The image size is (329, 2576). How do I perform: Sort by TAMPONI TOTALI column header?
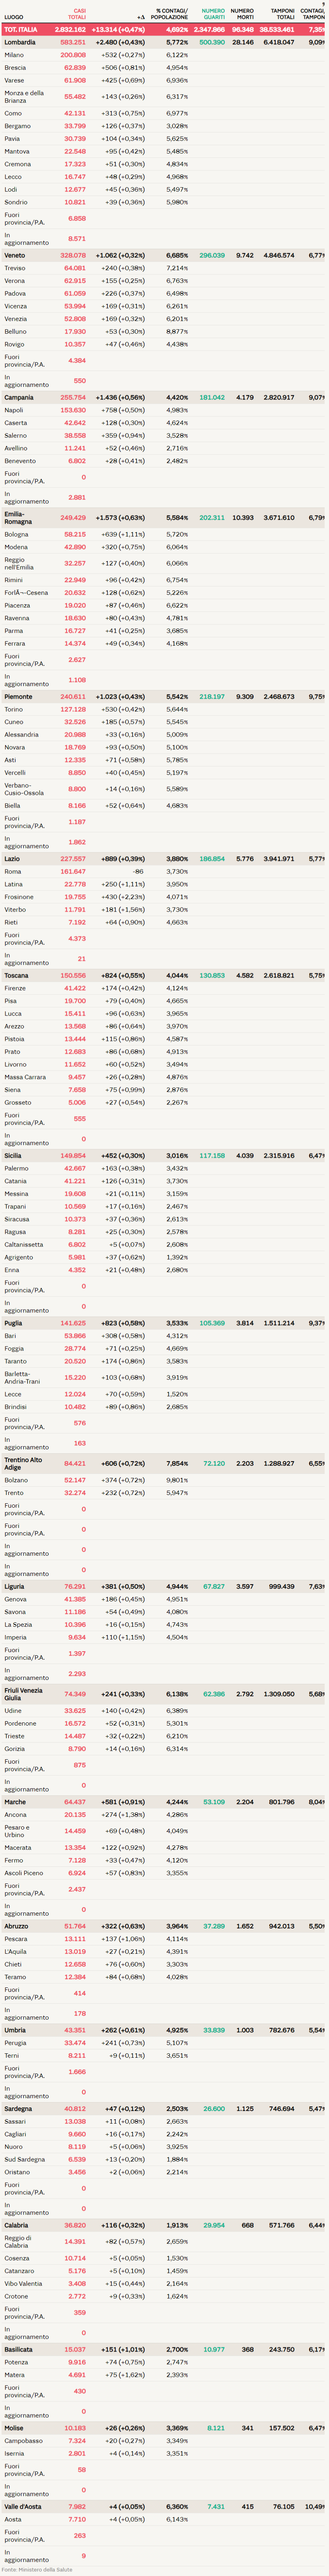click(x=283, y=14)
